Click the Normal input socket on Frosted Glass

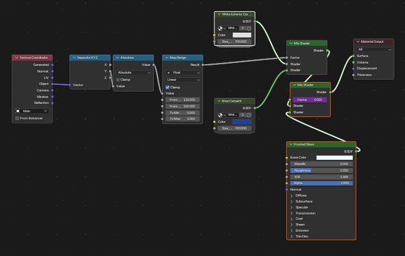coord(287,189)
